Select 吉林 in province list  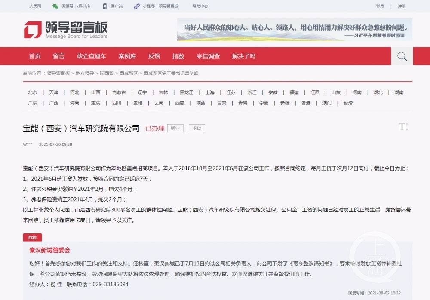point(163,92)
